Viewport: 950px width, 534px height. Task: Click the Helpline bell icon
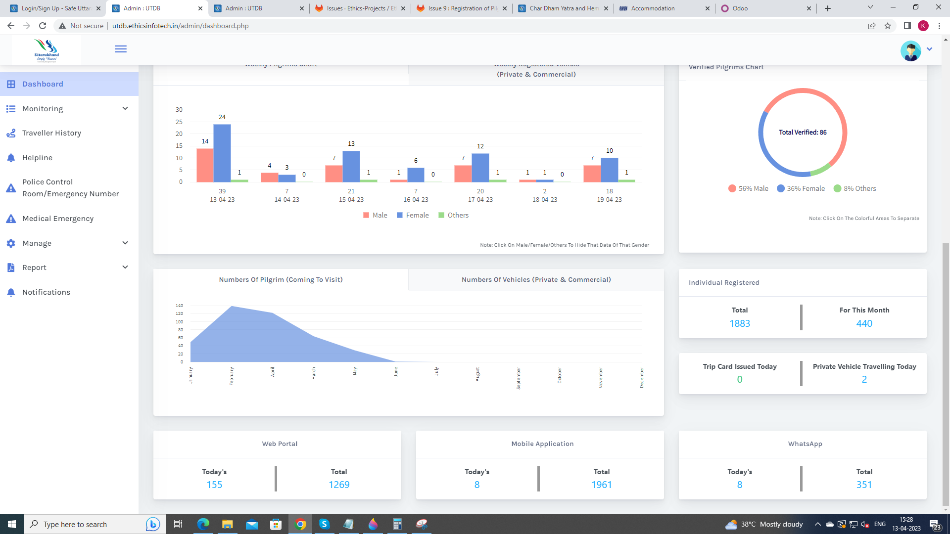(x=11, y=158)
